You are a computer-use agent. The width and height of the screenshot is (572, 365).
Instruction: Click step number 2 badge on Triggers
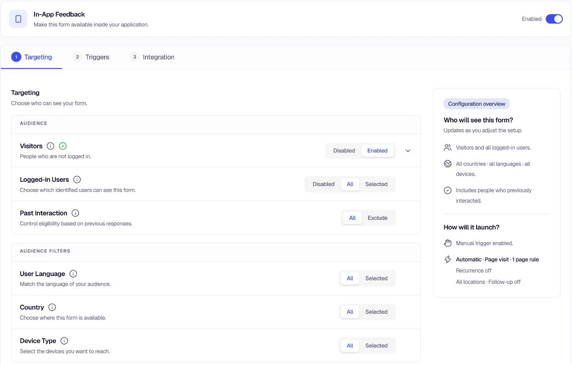77,57
